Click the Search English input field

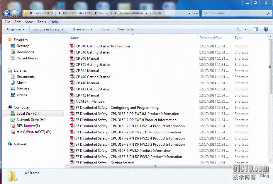tap(234, 13)
